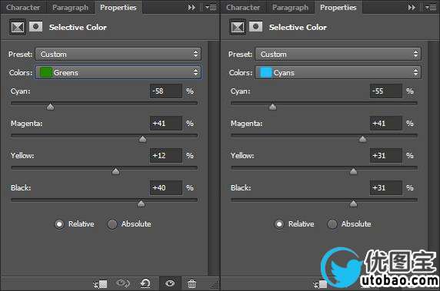Click Yellow slider handle in Greens panel
The image size is (440, 291).
pyautogui.click(x=115, y=171)
